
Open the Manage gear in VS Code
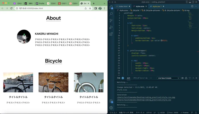pos(111,108)
